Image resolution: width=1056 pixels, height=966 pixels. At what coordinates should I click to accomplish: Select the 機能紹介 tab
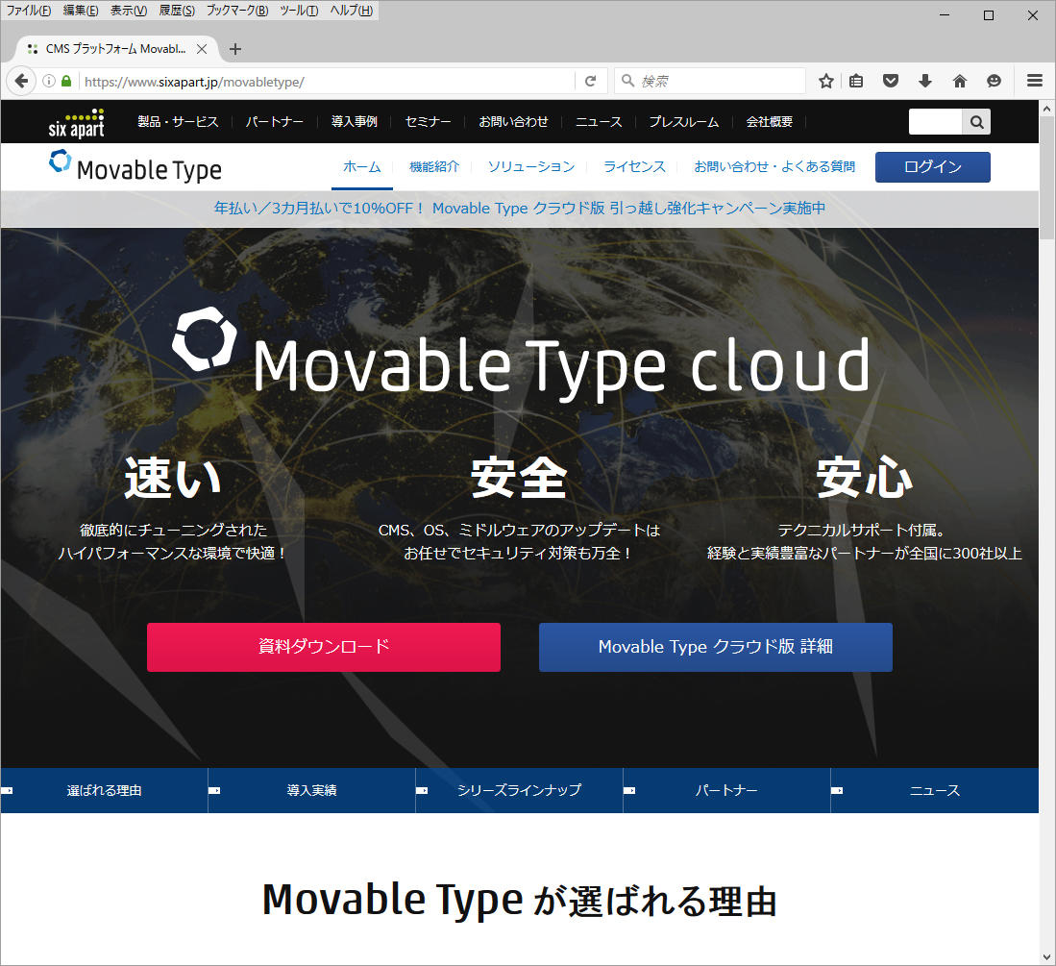click(434, 166)
